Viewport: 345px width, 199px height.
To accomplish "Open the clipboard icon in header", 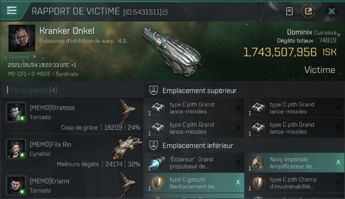I will 289,11.
